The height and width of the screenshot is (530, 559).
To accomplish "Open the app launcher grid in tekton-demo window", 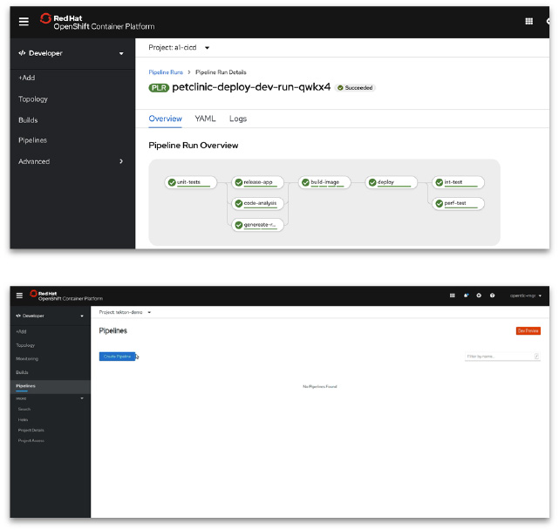I will pos(452,296).
